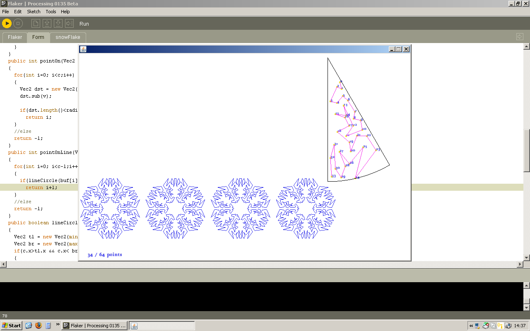Click the '34 / 64 points' counter text
Screen dimensions: 530x331
(105, 255)
